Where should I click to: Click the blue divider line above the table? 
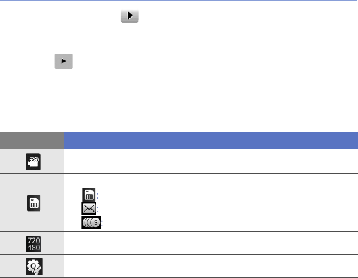coord(179,106)
